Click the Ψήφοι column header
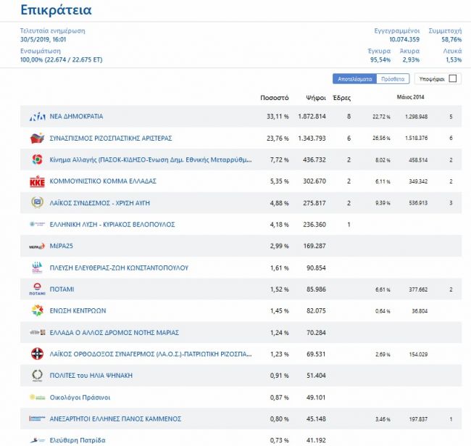The height and width of the screenshot is (446, 471). pyautogui.click(x=314, y=97)
